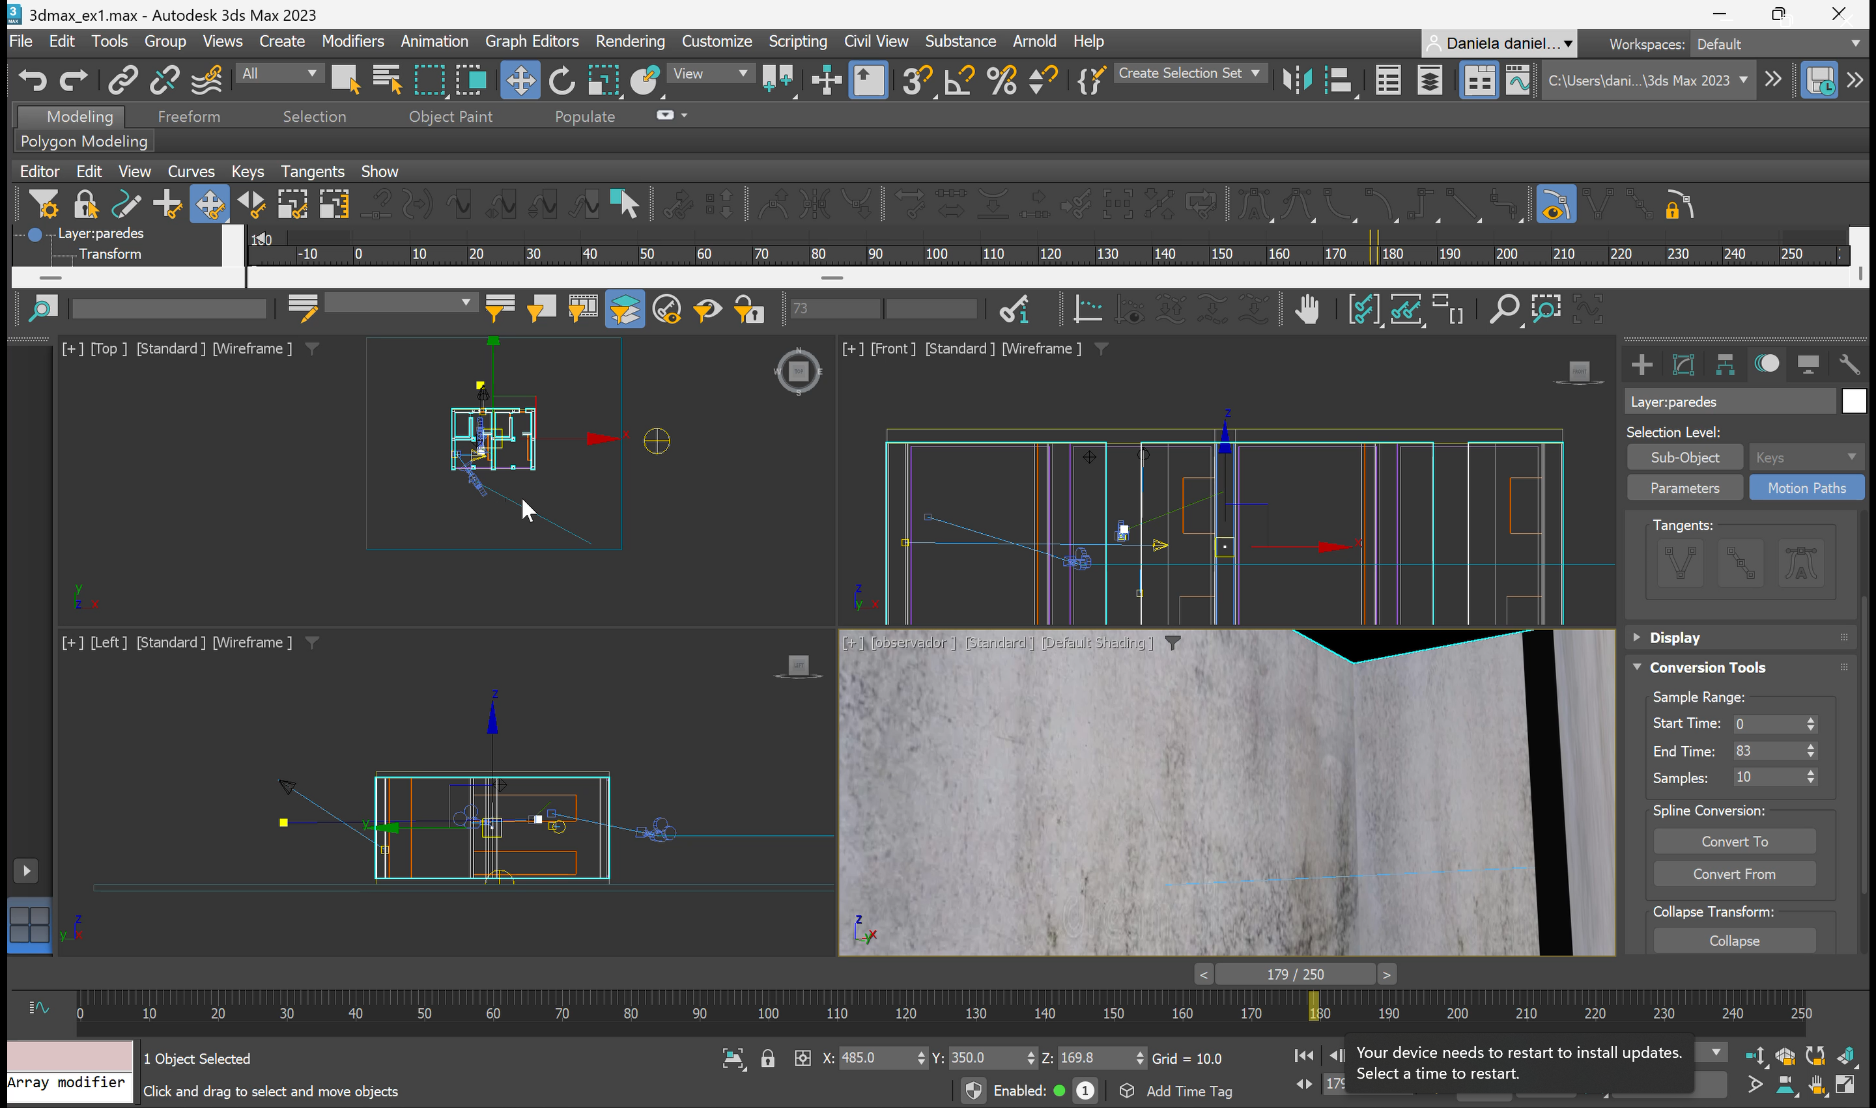The image size is (1876, 1108).
Task: Click the Add Keys tool in curve editor
Action: pos(167,204)
